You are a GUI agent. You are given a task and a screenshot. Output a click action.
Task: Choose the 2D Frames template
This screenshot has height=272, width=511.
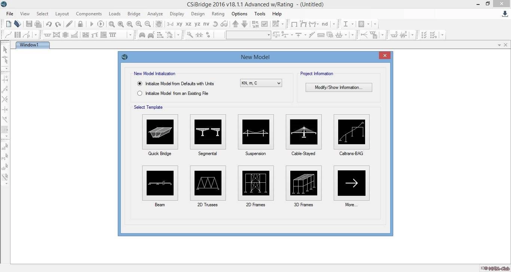click(256, 183)
